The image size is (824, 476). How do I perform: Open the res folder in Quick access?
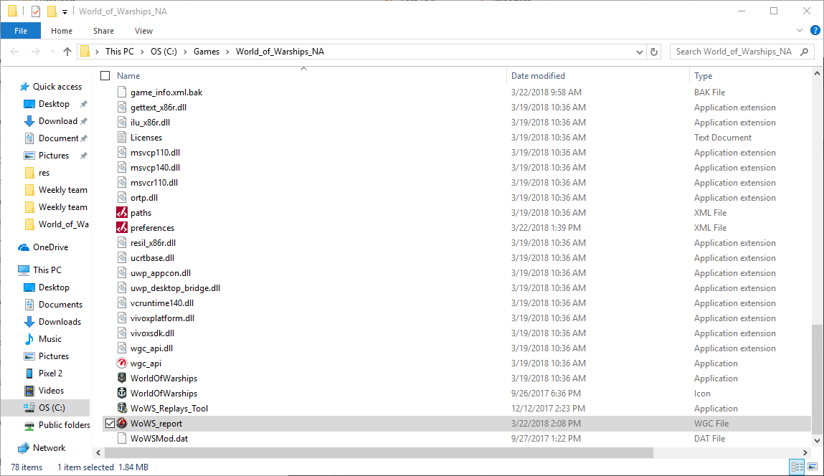point(44,173)
